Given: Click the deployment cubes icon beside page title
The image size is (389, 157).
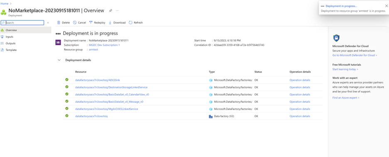Looking at the screenshot, I should (x=4, y=12).
